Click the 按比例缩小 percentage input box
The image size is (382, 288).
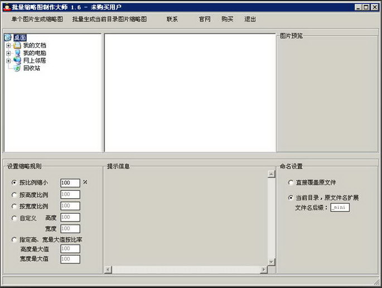70,183
